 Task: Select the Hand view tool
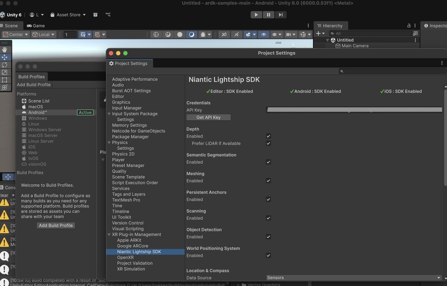tap(5, 49)
